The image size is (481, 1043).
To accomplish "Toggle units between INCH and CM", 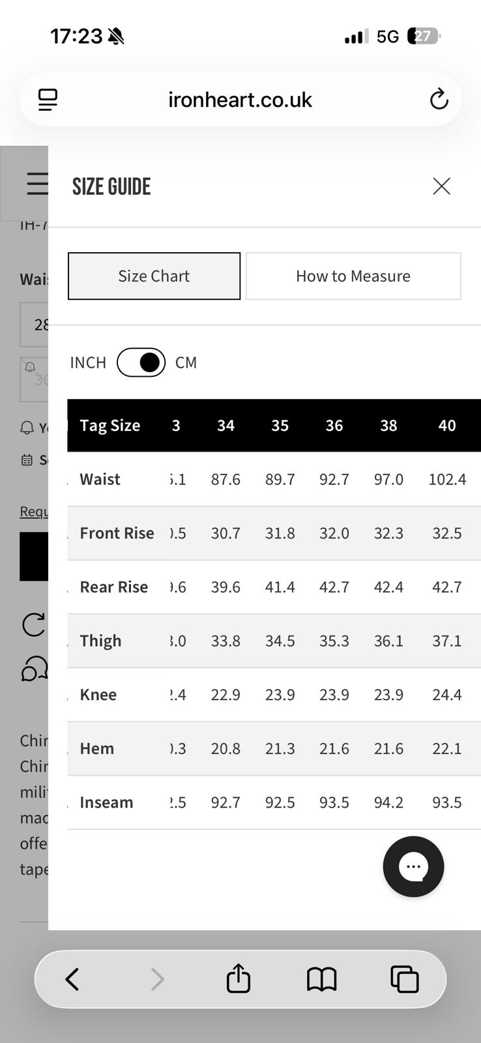I will (x=141, y=362).
